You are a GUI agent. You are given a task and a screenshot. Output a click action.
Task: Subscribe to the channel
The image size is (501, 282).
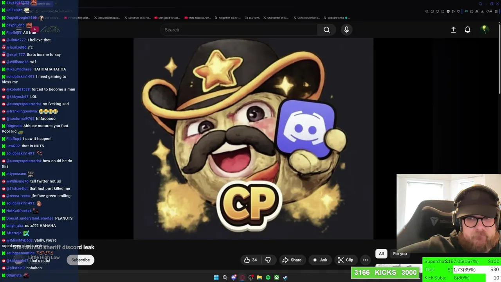[80, 260]
